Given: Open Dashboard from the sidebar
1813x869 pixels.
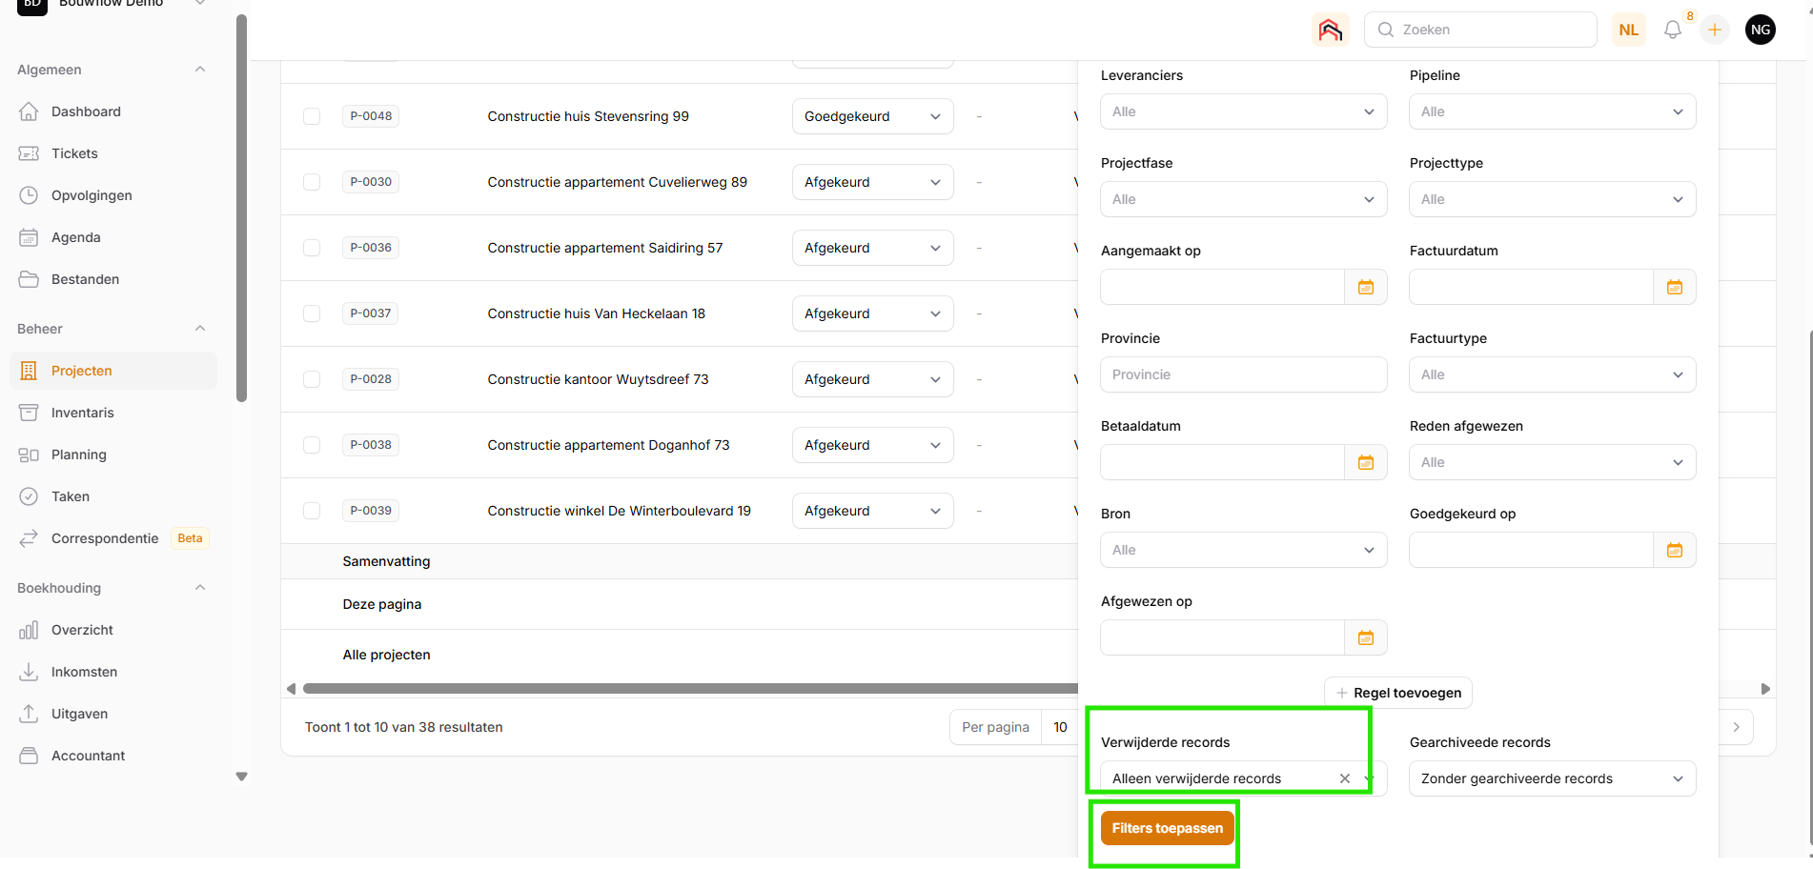Looking at the screenshot, I should pos(86,111).
